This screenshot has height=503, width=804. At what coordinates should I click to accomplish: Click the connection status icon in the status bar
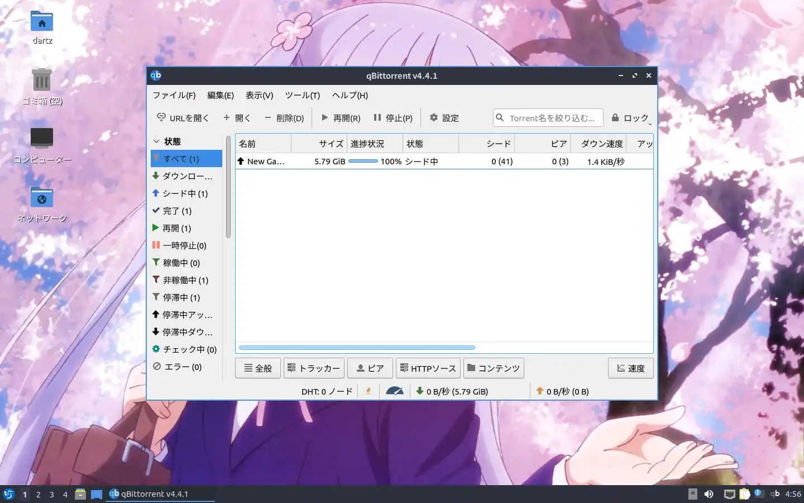(368, 391)
